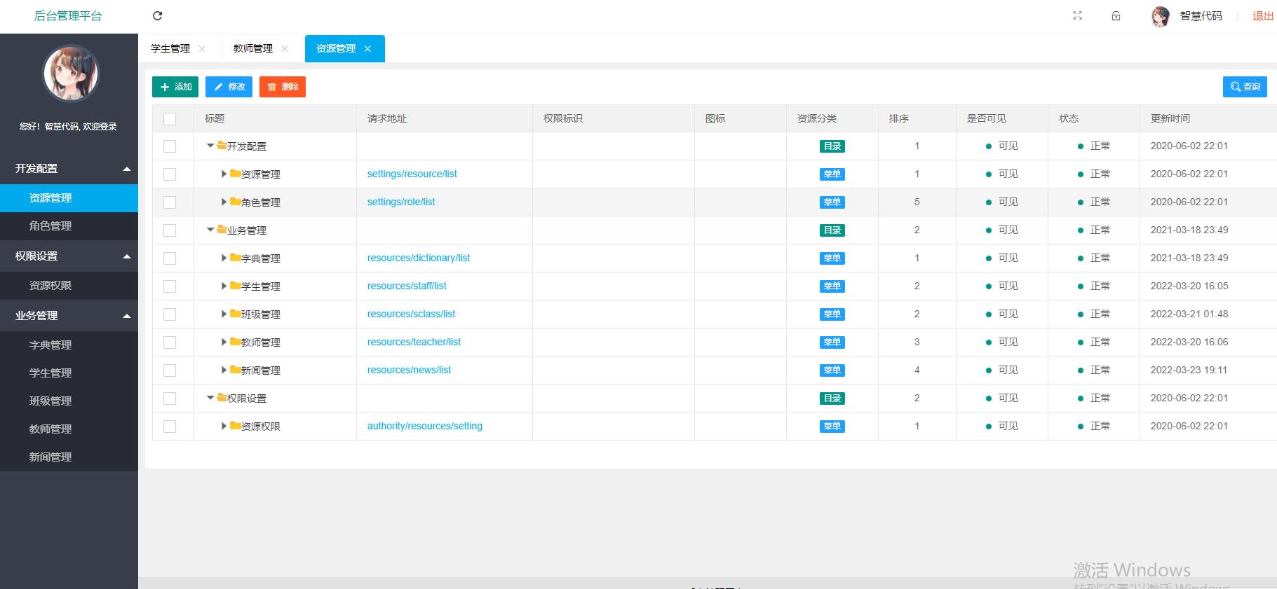The width and height of the screenshot is (1277, 589).
Task: Check the 教师管理 row checkbox
Action: pyautogui.click(x=170, y=342)
